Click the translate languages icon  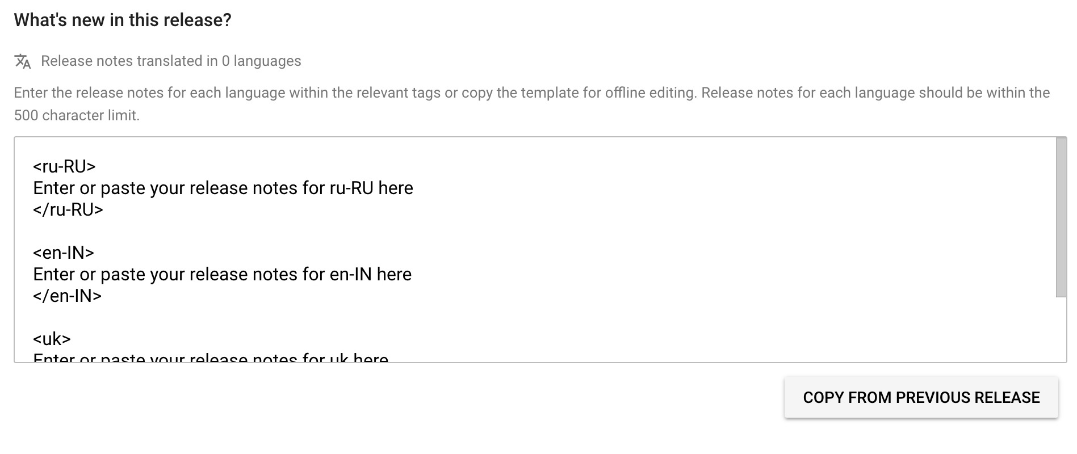(23, 61)
